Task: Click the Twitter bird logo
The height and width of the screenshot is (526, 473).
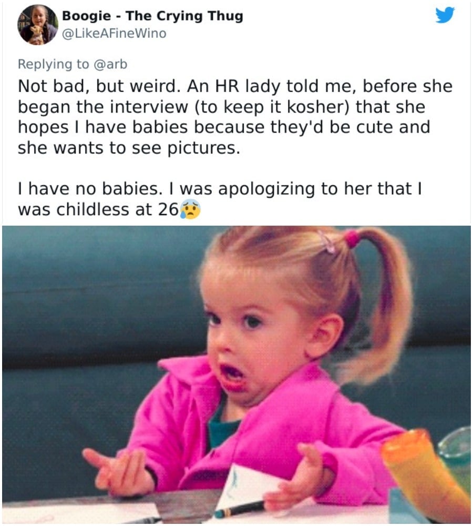Action: (445, 15)
